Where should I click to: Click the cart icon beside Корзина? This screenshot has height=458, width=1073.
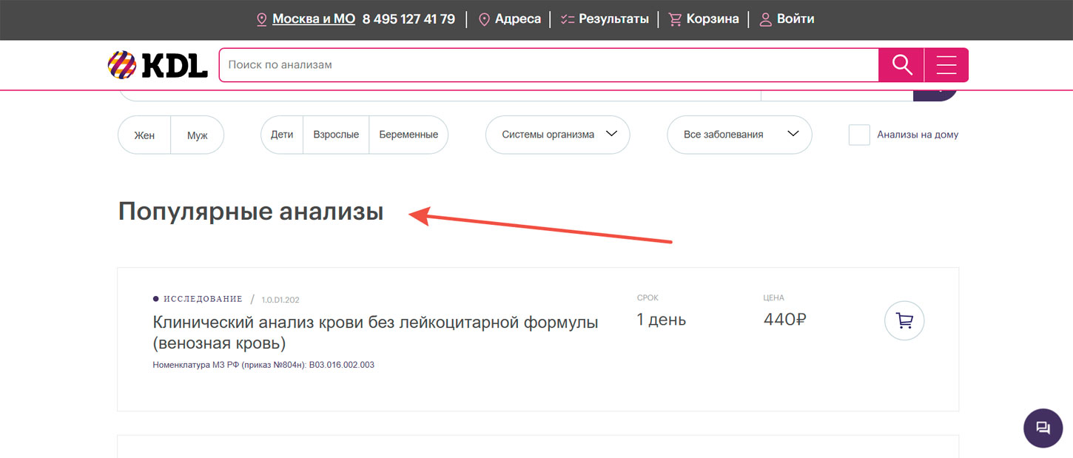pos(675,19)
